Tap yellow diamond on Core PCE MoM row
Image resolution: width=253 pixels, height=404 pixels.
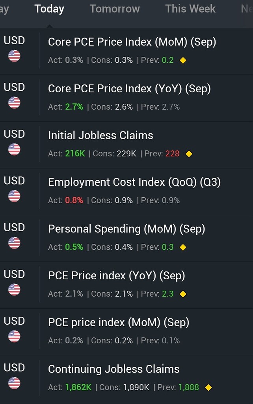pos(183,60)
